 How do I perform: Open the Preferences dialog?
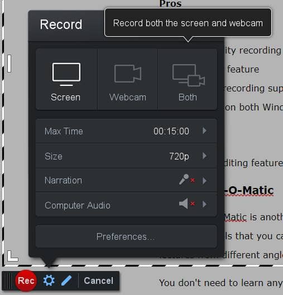[x=126, y=236]
